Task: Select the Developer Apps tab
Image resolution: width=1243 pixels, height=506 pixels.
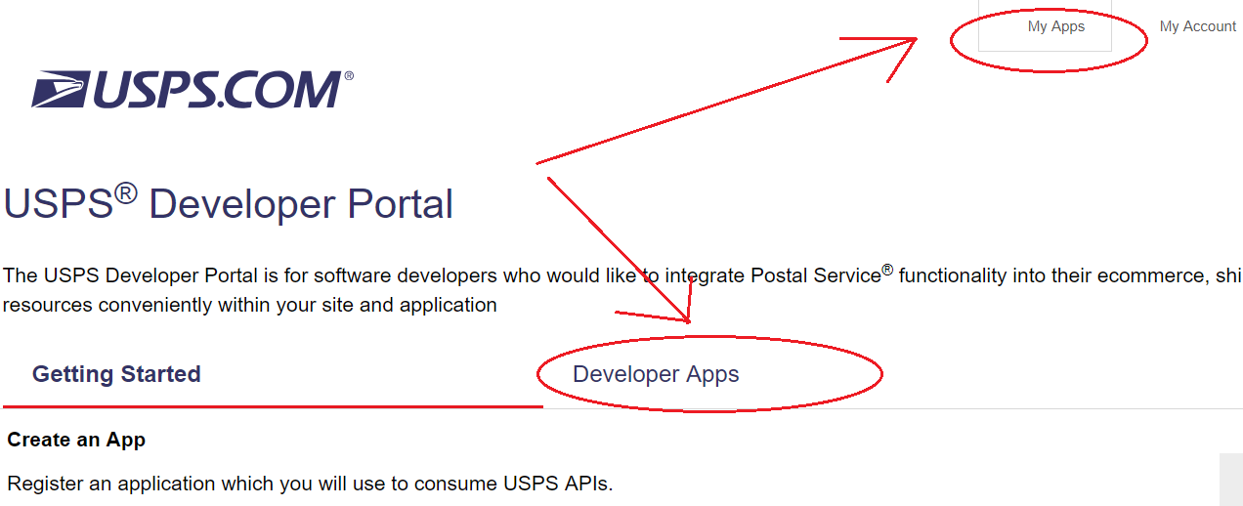Action: coord(656,374)
